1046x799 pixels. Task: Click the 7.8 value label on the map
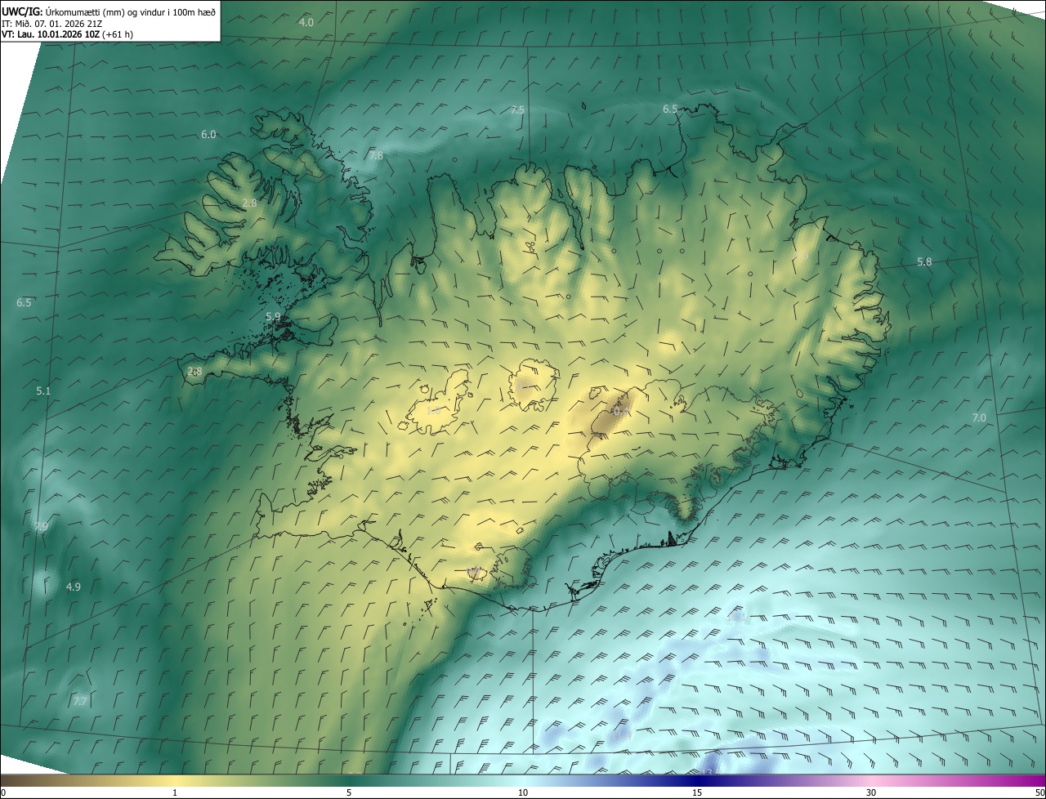[x=376, y=155]
